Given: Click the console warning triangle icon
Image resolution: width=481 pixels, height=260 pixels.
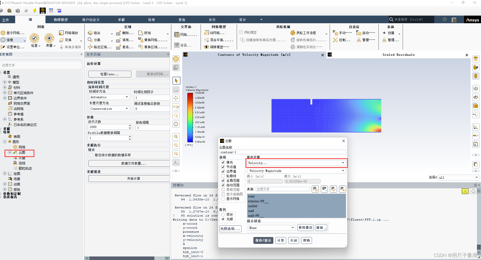Looking at the screenshot, I should (465, 191).
